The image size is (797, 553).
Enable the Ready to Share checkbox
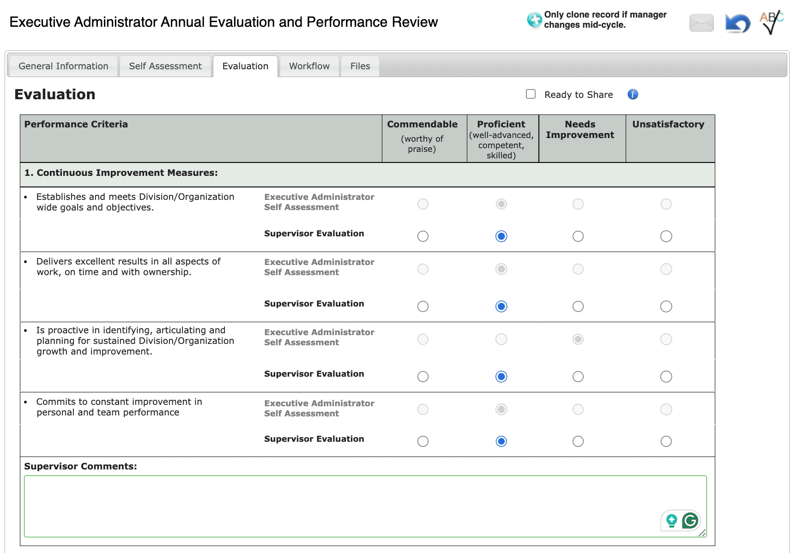pos(531,94)
